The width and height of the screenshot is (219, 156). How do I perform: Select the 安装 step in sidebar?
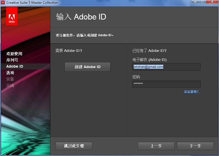[x=10, y=79]
